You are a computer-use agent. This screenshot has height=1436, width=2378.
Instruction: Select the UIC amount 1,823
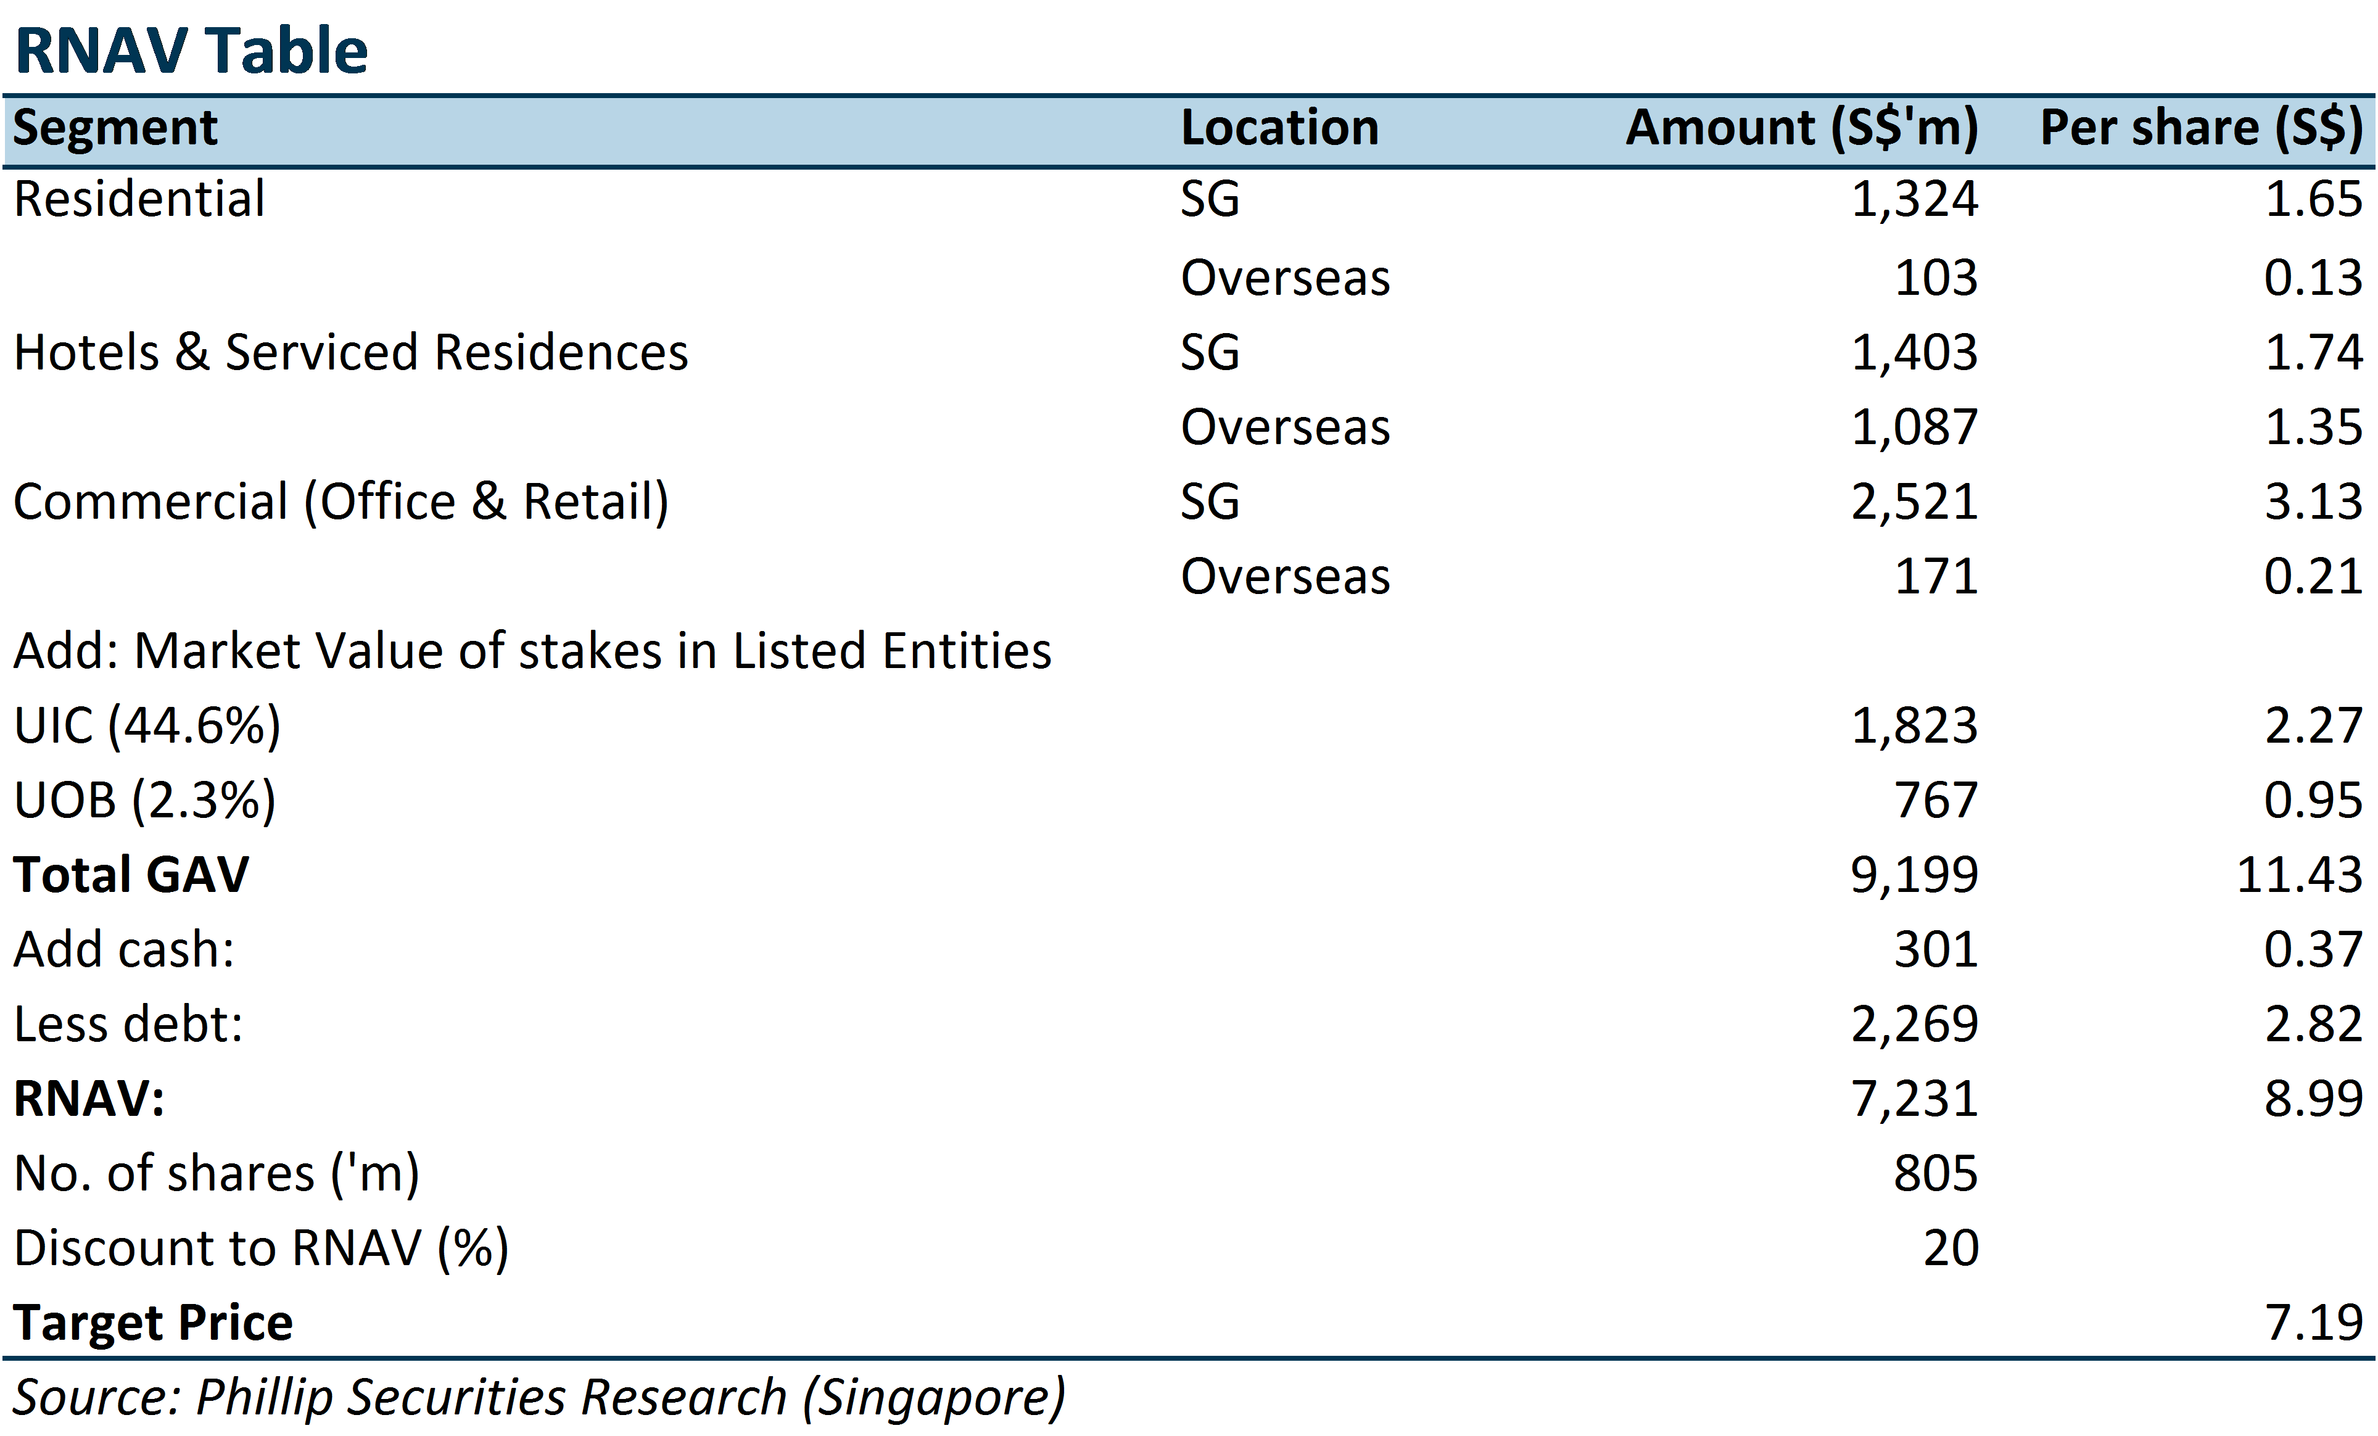point(1915,727)
